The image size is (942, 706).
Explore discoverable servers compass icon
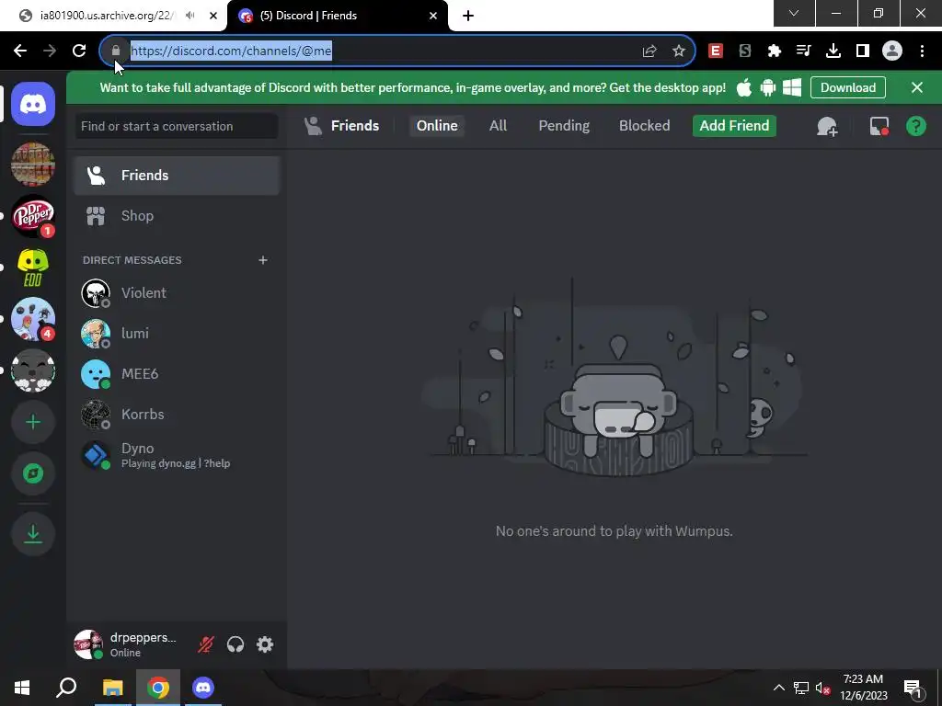point(33,473)
